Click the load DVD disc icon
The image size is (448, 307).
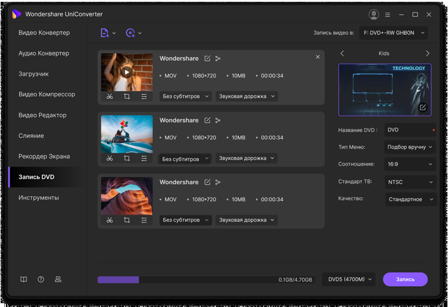coord(130,33)
